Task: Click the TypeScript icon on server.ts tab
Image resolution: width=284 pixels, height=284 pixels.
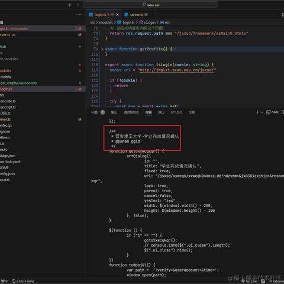Action: coord(126,15)
